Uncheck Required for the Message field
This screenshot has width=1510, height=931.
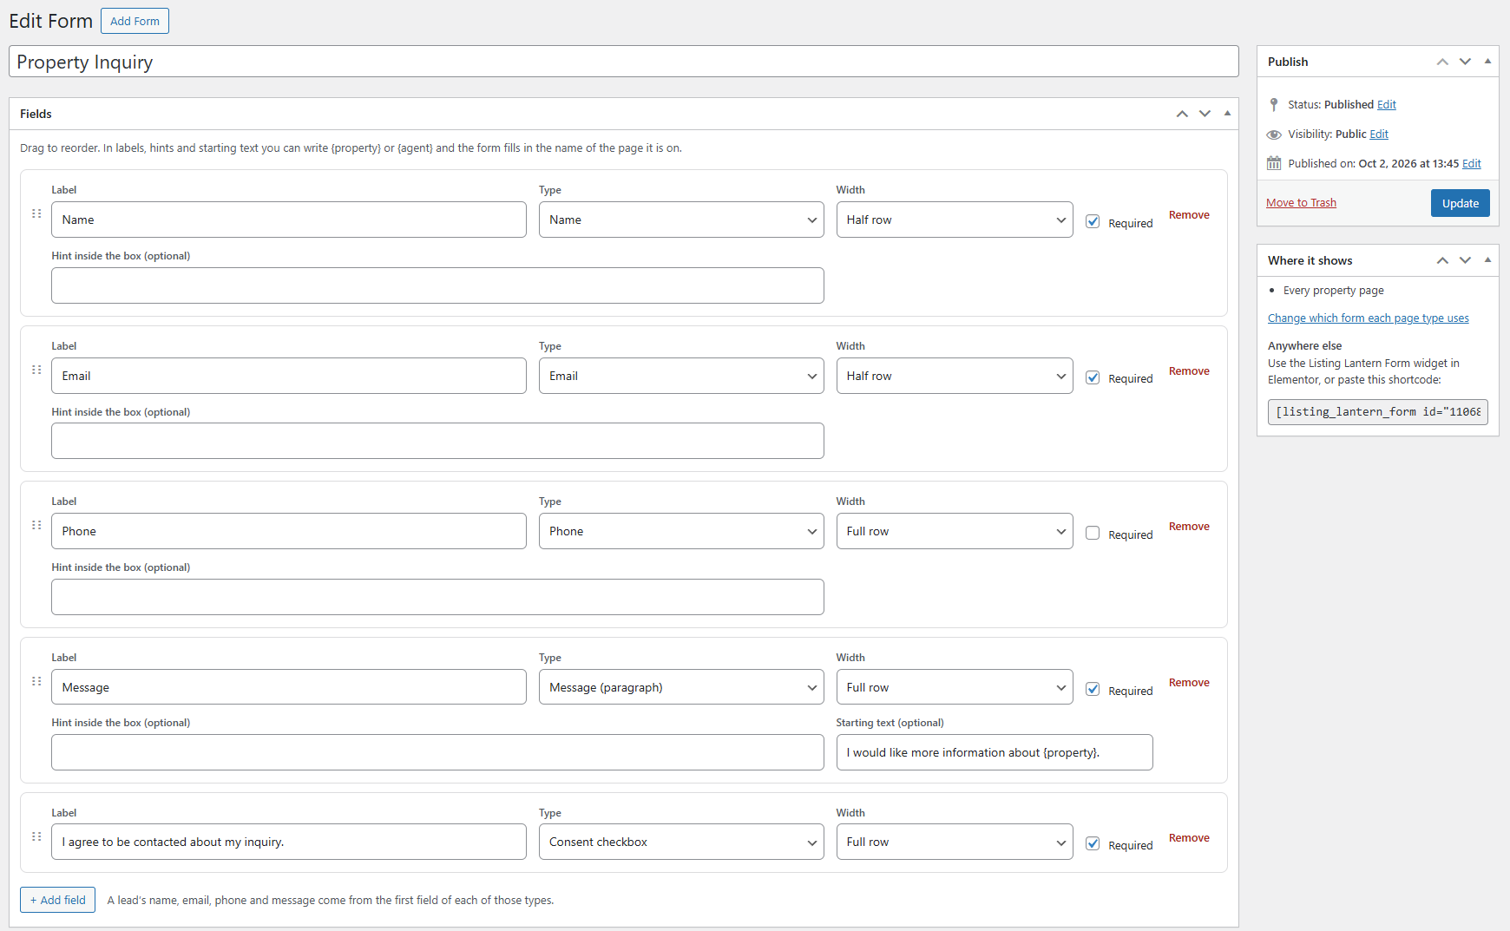coord(1093,689)
